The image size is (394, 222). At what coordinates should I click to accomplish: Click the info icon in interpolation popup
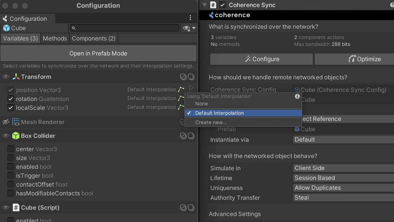coord(297,96)
